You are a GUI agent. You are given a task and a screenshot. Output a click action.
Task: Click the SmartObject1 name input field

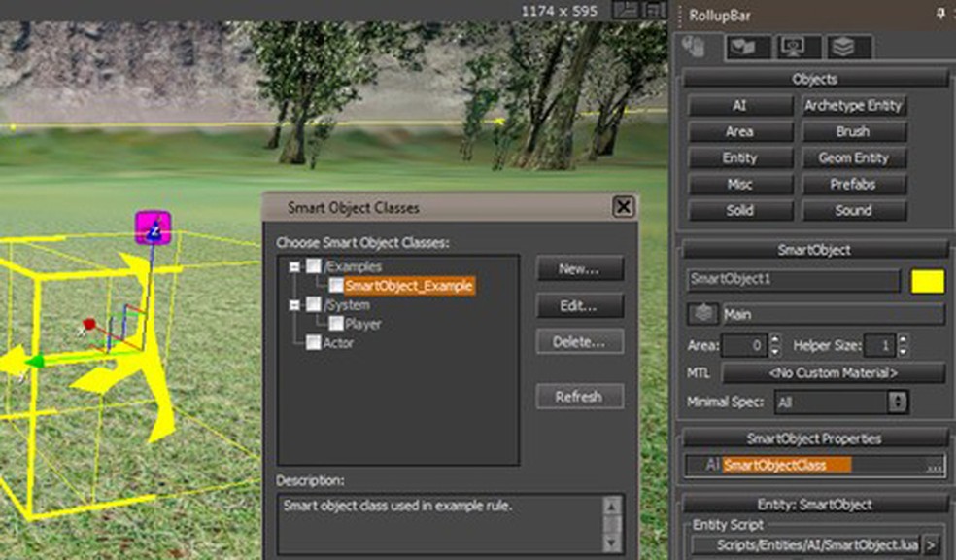pyautogui.click(x=792, y=281)
